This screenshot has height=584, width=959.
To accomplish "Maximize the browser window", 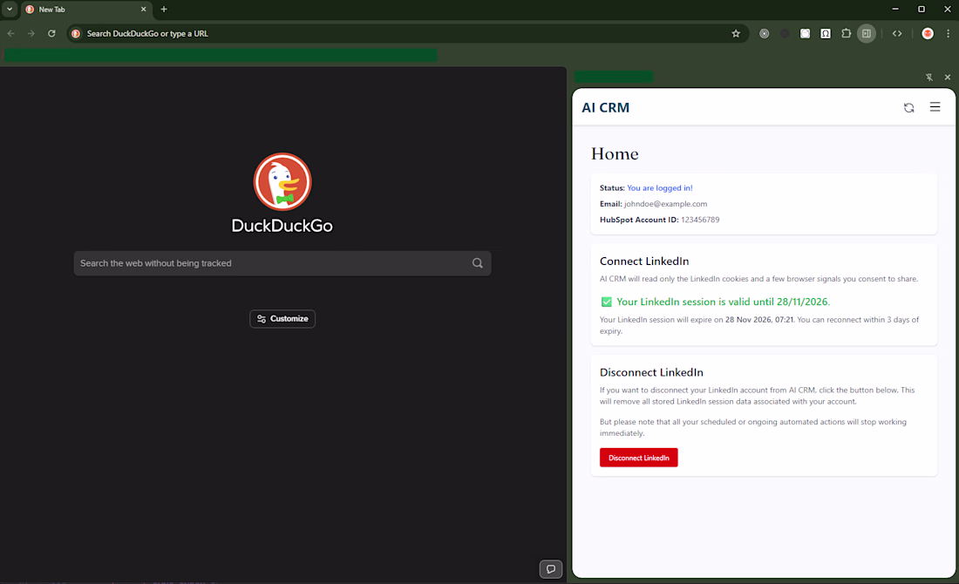I will point(922,10).
